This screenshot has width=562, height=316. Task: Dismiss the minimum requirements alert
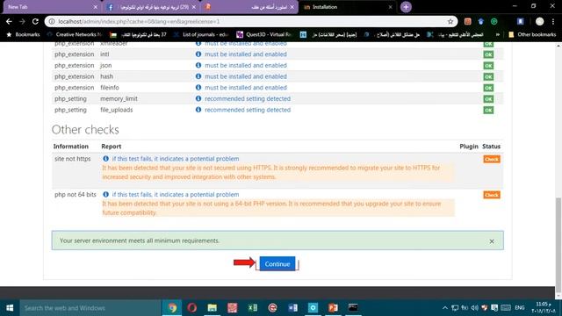click(492, 241)
